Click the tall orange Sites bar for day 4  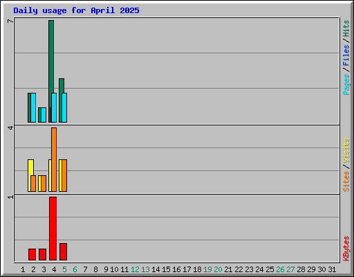pyautogui.click(x=54, y=159)
